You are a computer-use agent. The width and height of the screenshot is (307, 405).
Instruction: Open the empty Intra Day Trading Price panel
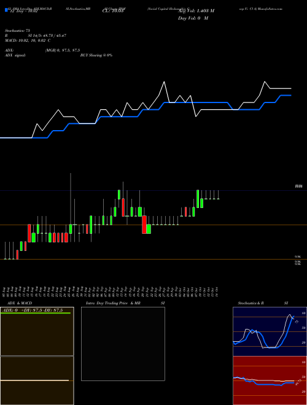tap(123, 344)
